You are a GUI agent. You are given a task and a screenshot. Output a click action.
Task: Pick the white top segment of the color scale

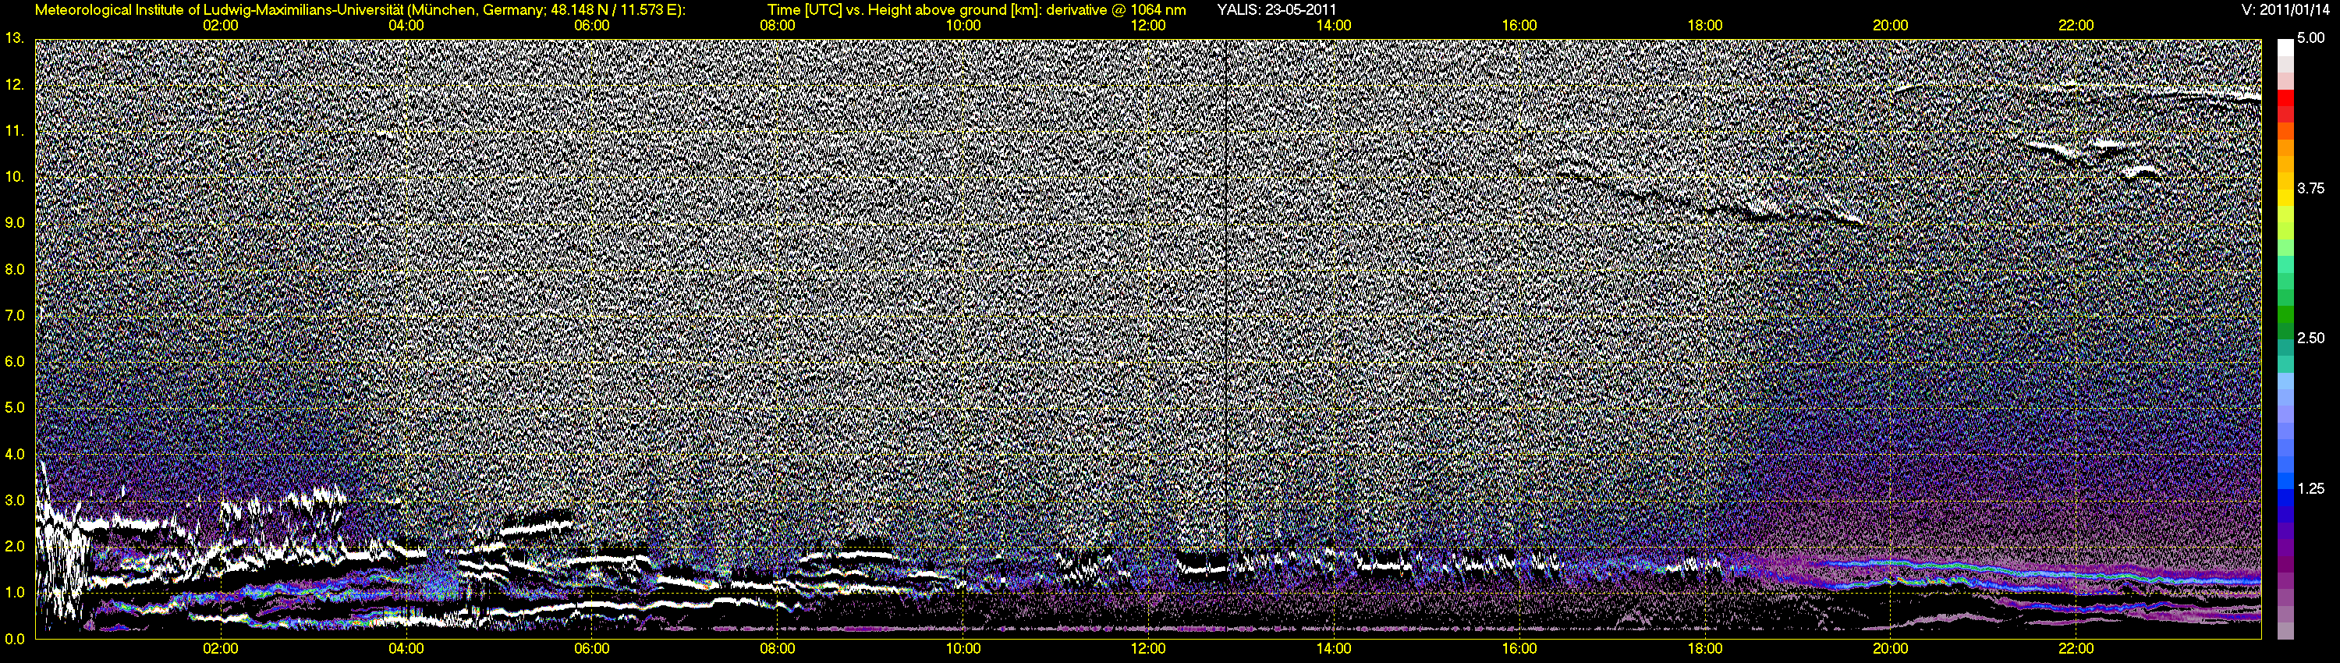click(x=2285, y=48)
